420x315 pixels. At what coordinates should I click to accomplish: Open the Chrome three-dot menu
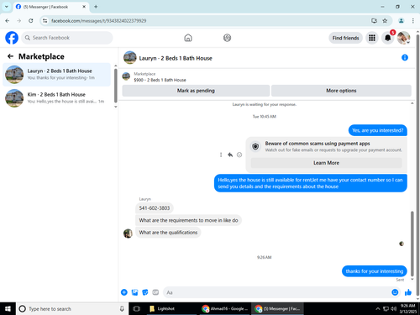click(x=413, y=21)
